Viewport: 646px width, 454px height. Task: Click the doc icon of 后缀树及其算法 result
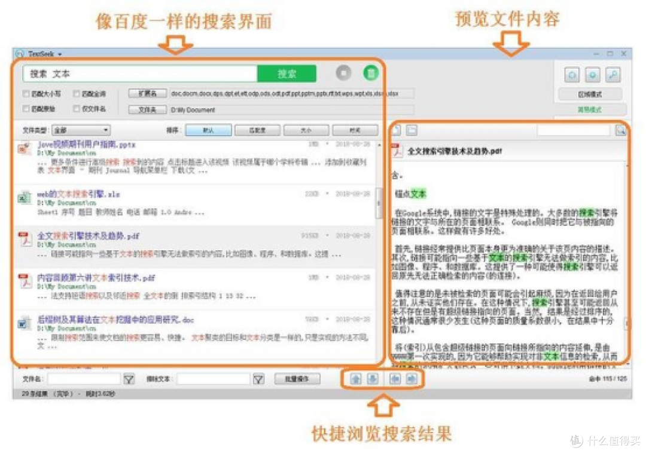(x=25, y=323)
